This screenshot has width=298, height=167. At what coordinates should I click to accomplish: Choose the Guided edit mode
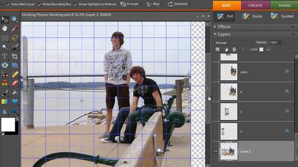[x=282, y=17]
